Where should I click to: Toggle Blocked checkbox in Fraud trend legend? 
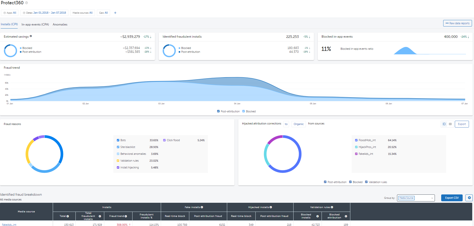pos(244,111)
